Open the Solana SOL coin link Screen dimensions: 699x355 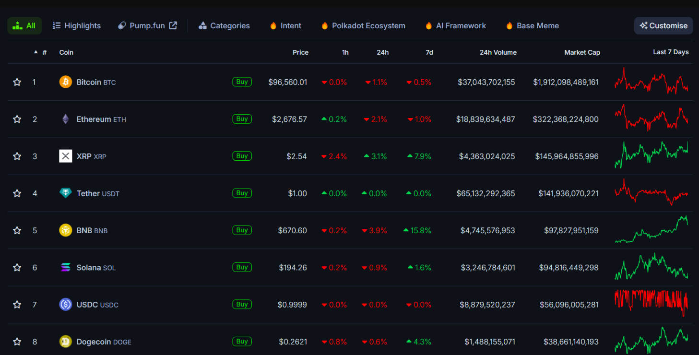96,267
